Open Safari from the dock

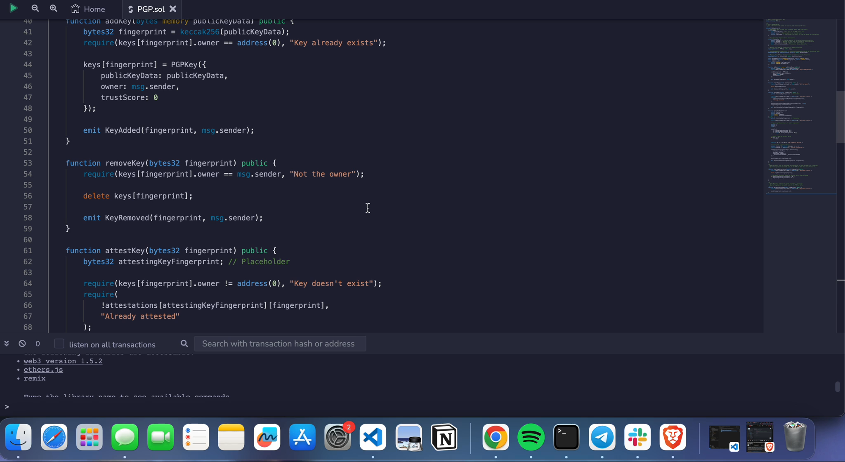click(54, 437)
